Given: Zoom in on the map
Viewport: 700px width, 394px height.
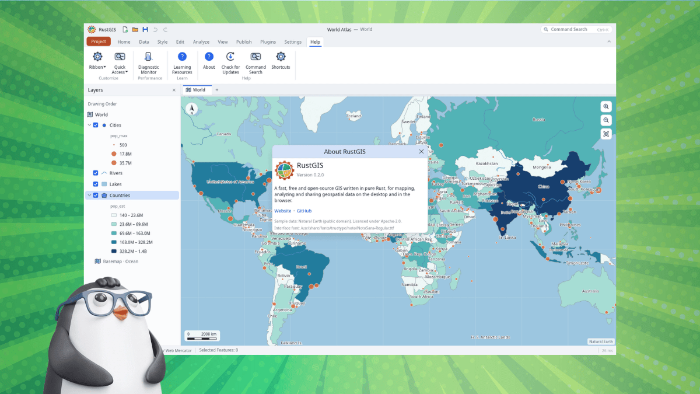Looking at the screenshot, I should pyautogui.click(x=607, y=107).
